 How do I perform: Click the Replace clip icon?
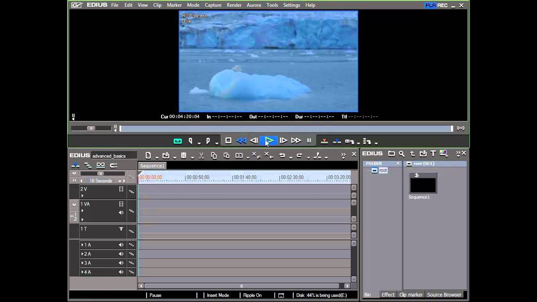[239, 156]
